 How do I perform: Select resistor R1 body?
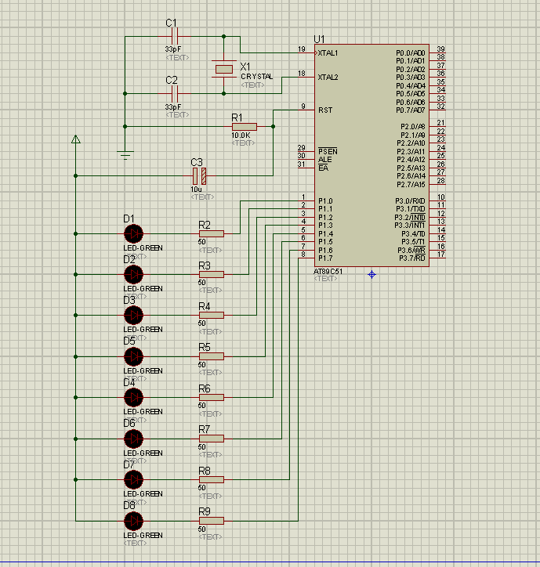click(x=245, y=127)
